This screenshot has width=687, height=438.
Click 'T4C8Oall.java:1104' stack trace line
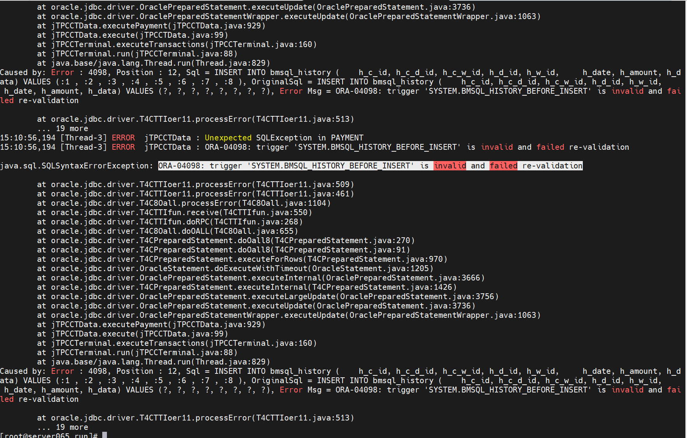184,203
